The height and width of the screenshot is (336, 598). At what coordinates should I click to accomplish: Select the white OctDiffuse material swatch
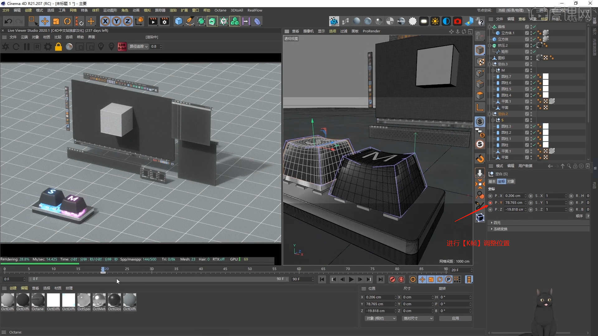click(53, 300)
